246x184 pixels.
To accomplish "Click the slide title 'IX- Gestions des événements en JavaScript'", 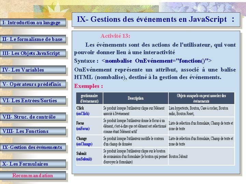I will tap(156, 19).
